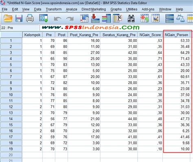Open the Utilities menu
193x162 pixels.
132,9
